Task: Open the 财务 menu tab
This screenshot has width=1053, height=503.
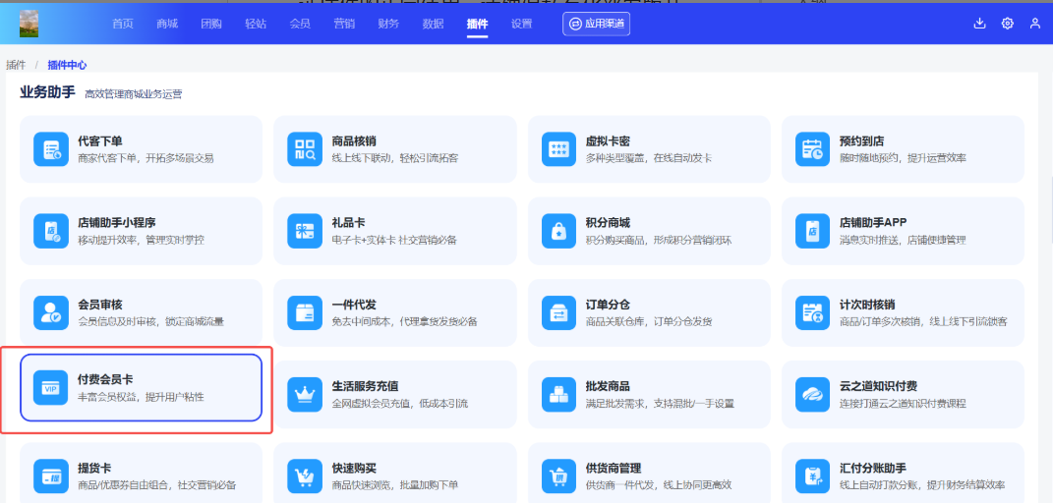Action: point(388,24)
